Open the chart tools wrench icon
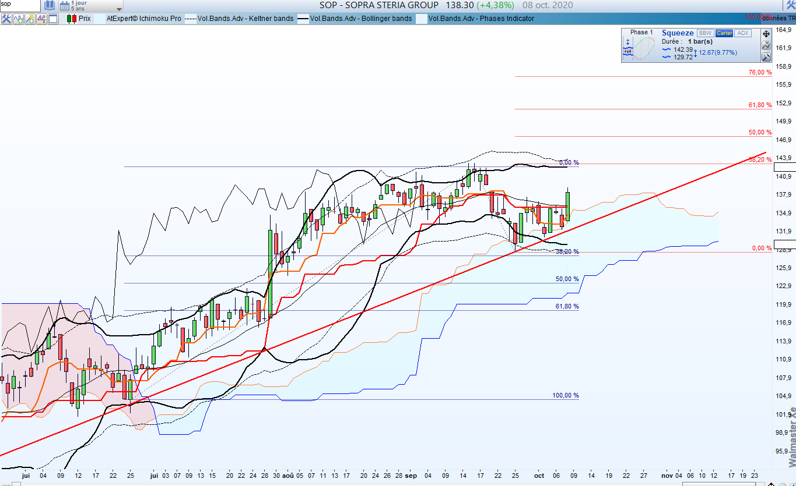The image size is (796, 486). tap(6, 19)
